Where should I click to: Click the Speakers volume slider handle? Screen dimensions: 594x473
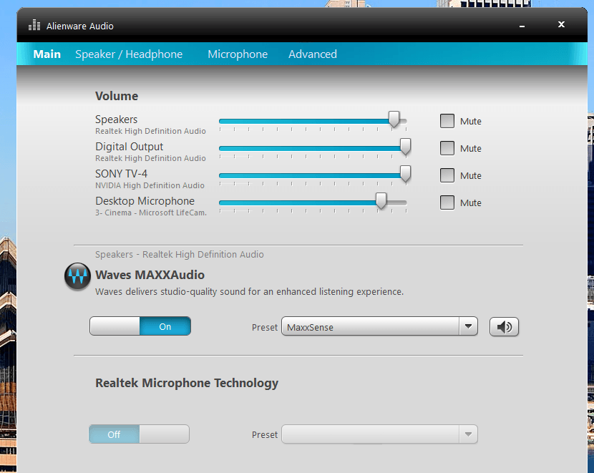pyautogui.click(x=394, y=120)
